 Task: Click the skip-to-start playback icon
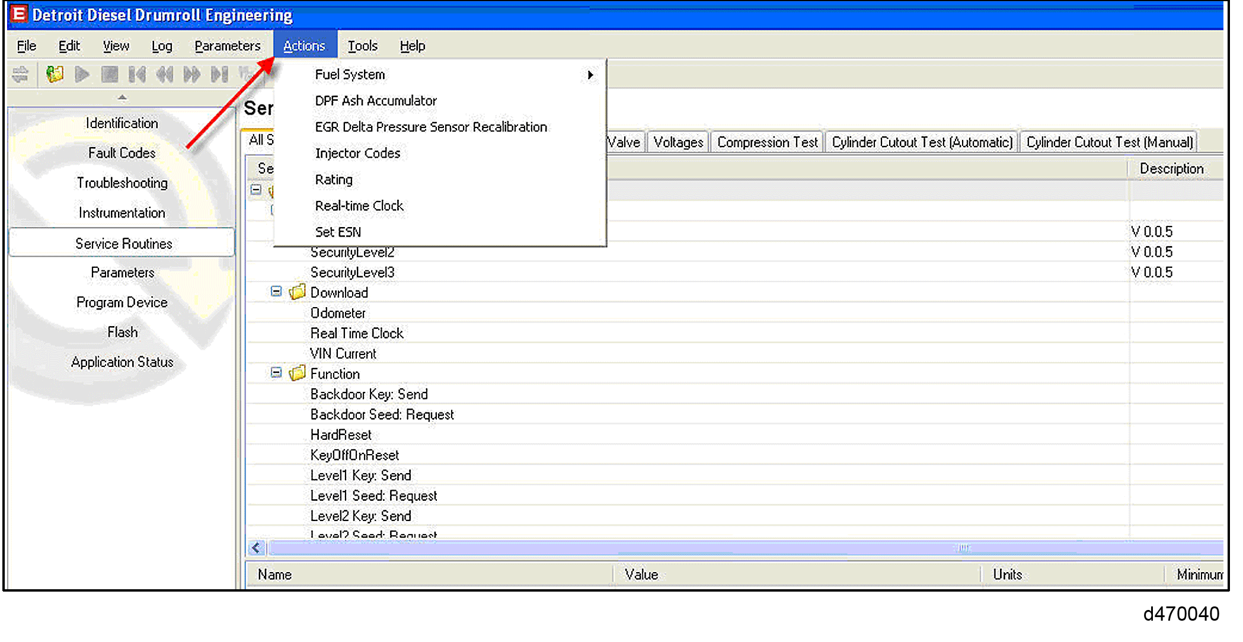pos(137,75)
